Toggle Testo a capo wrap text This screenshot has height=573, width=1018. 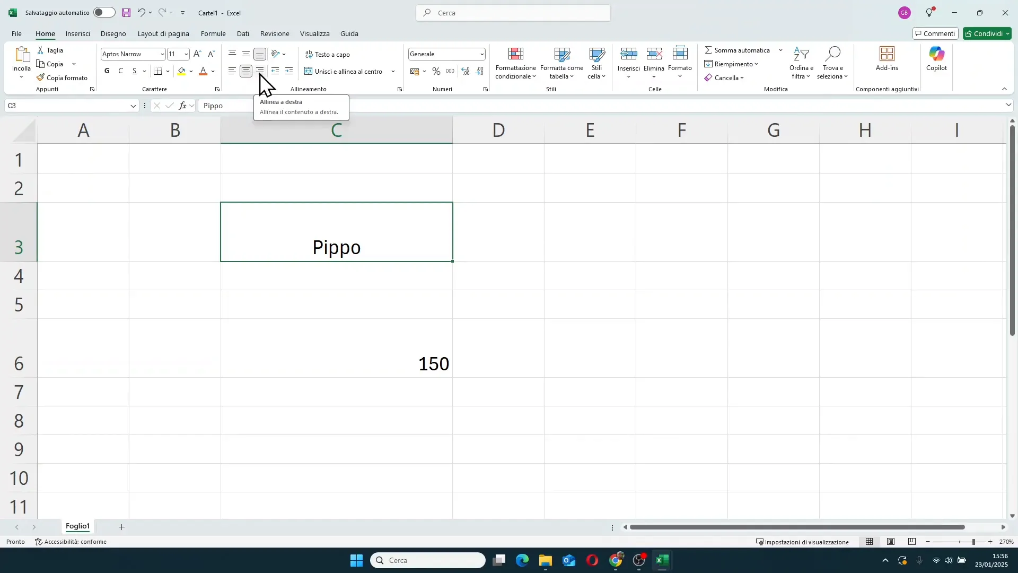tap(328, 55)
